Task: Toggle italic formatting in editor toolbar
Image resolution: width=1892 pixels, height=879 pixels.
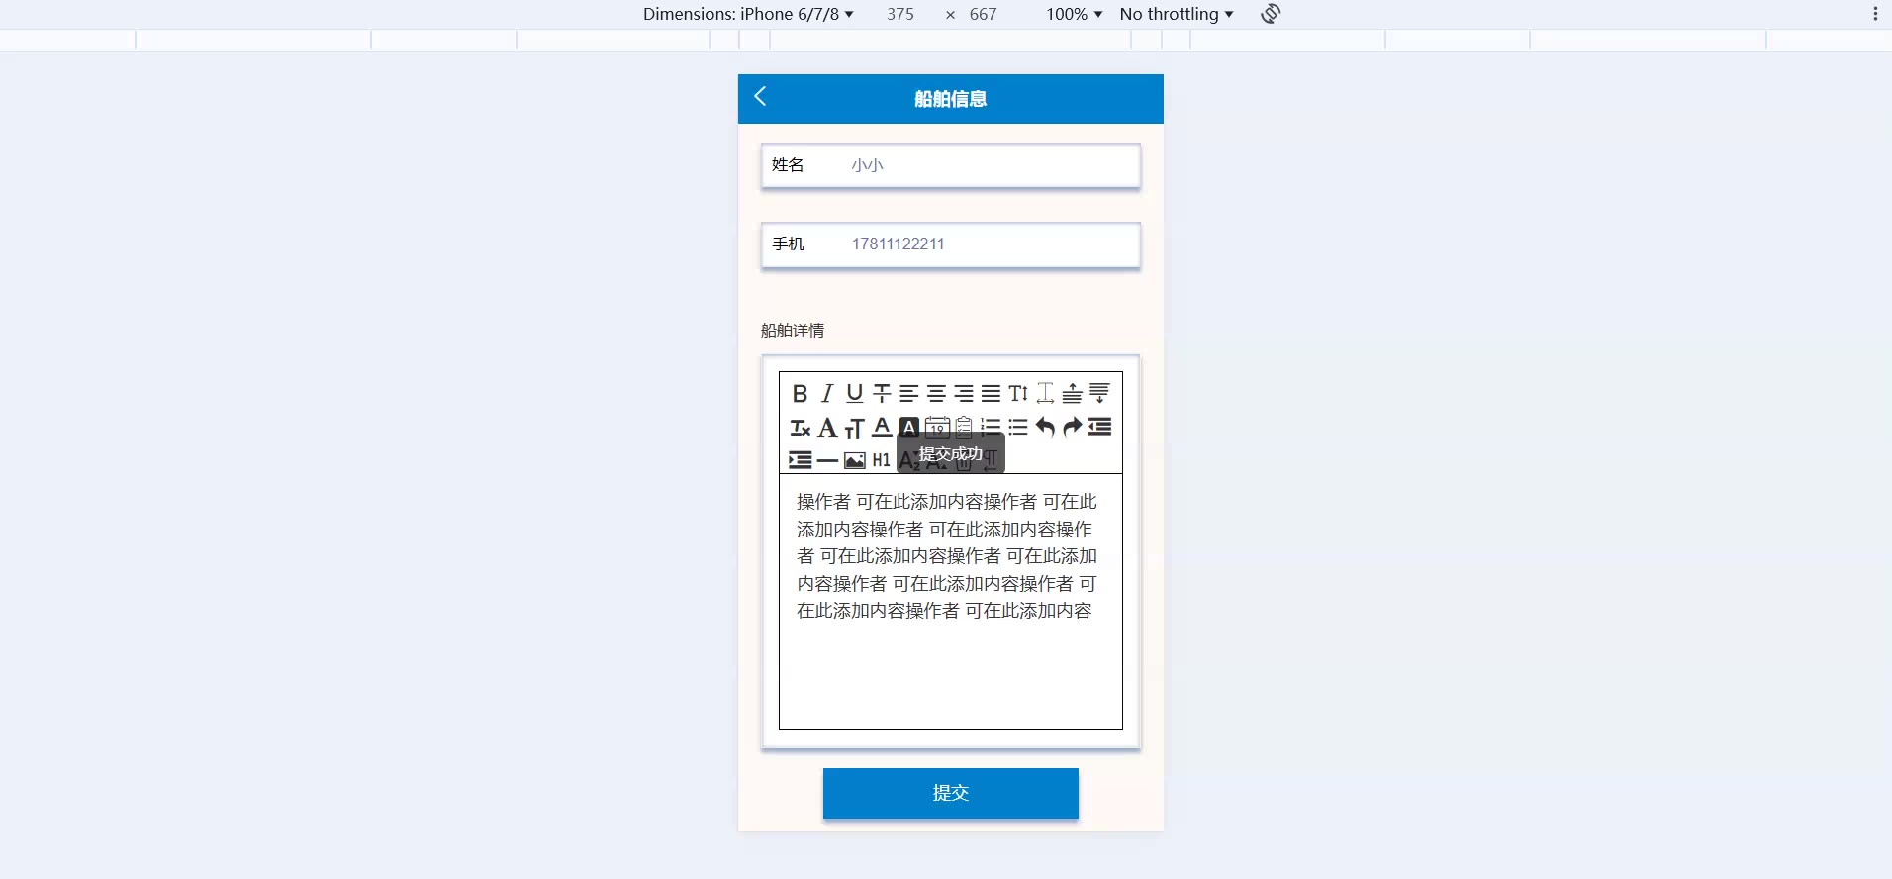Action: (x=827, y=393)
